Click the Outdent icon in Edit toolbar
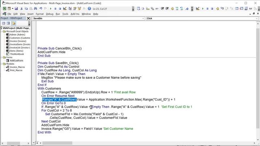Screen dimensions: 260x146 click(x=167, y=9)
